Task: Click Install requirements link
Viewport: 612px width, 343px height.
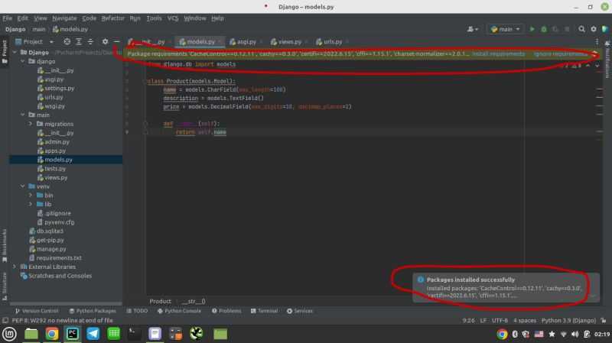Action: tap(499, 53)
